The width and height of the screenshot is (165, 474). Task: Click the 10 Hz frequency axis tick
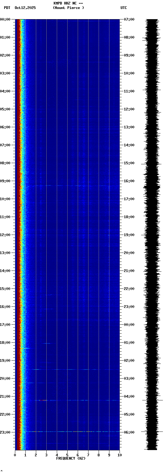click(120, 455)
